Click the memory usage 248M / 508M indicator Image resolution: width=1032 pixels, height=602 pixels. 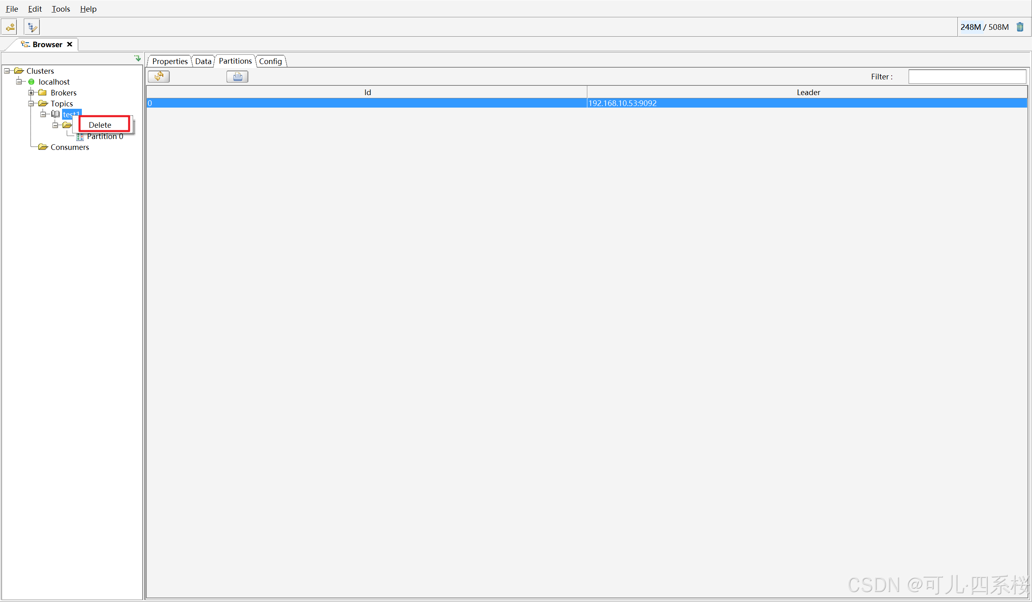click(984, 27)
